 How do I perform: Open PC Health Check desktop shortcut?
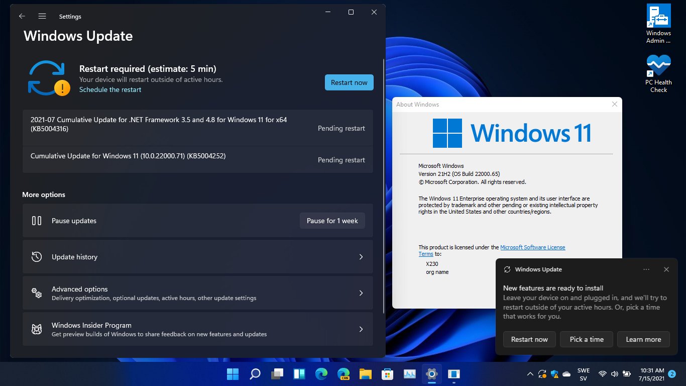658,73
